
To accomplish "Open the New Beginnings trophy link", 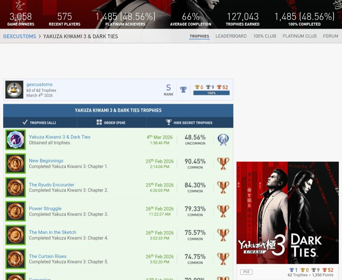I will point(46,161).
